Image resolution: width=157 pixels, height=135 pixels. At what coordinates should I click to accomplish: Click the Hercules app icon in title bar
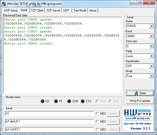click(x=4, y=4)
